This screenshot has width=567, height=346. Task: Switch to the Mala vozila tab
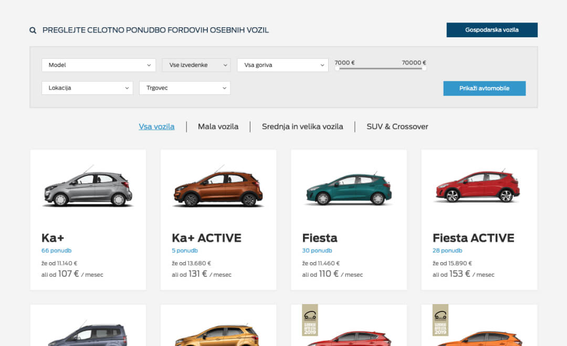218,126
